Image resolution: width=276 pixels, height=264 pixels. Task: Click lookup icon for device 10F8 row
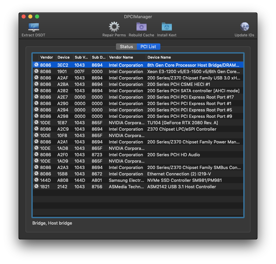coord(36,135)
